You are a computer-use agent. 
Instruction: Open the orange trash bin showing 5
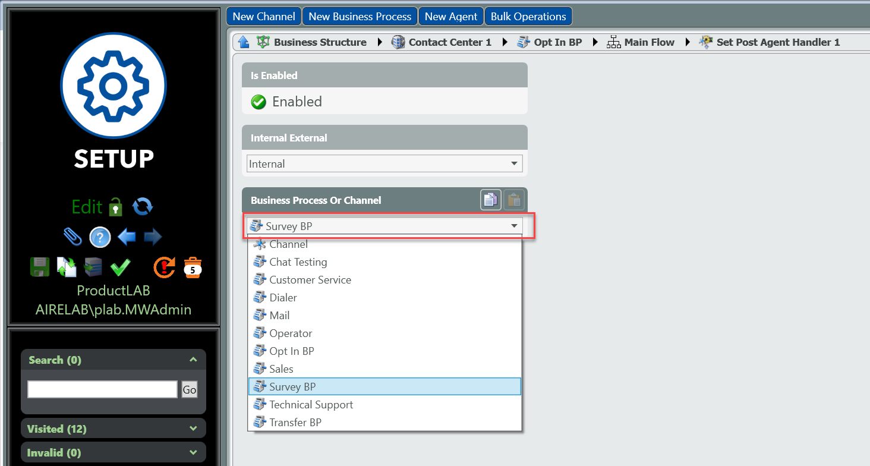click(193, 267)
